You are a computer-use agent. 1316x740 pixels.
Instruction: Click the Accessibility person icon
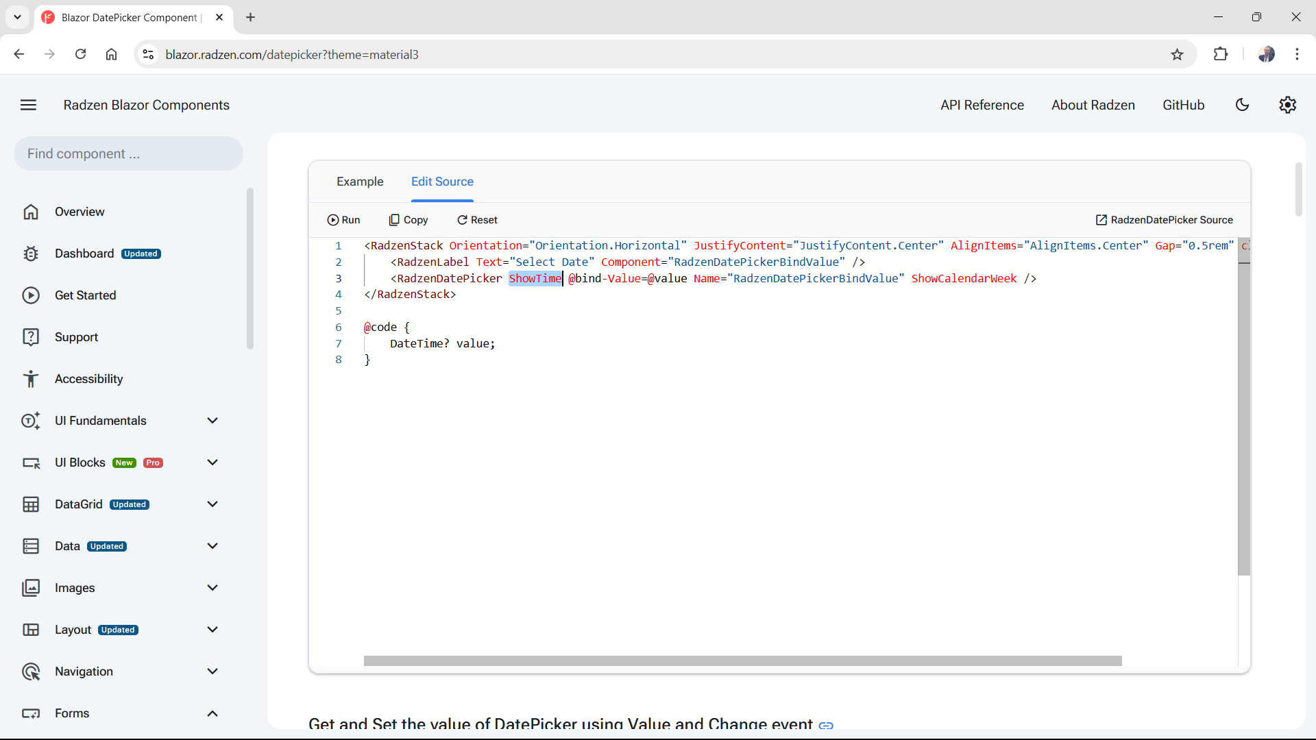(x=31, y=379)
